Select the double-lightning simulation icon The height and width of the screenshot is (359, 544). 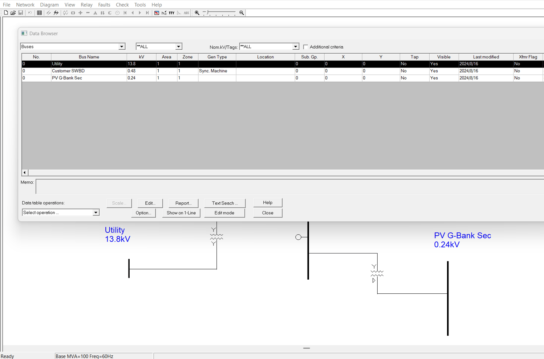pos(56,13)
